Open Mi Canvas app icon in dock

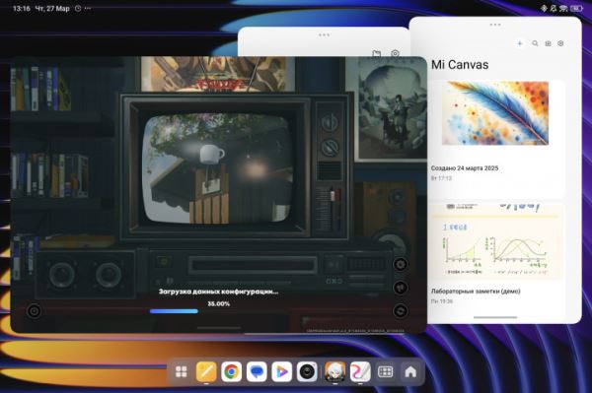click(x=360, y=371)
